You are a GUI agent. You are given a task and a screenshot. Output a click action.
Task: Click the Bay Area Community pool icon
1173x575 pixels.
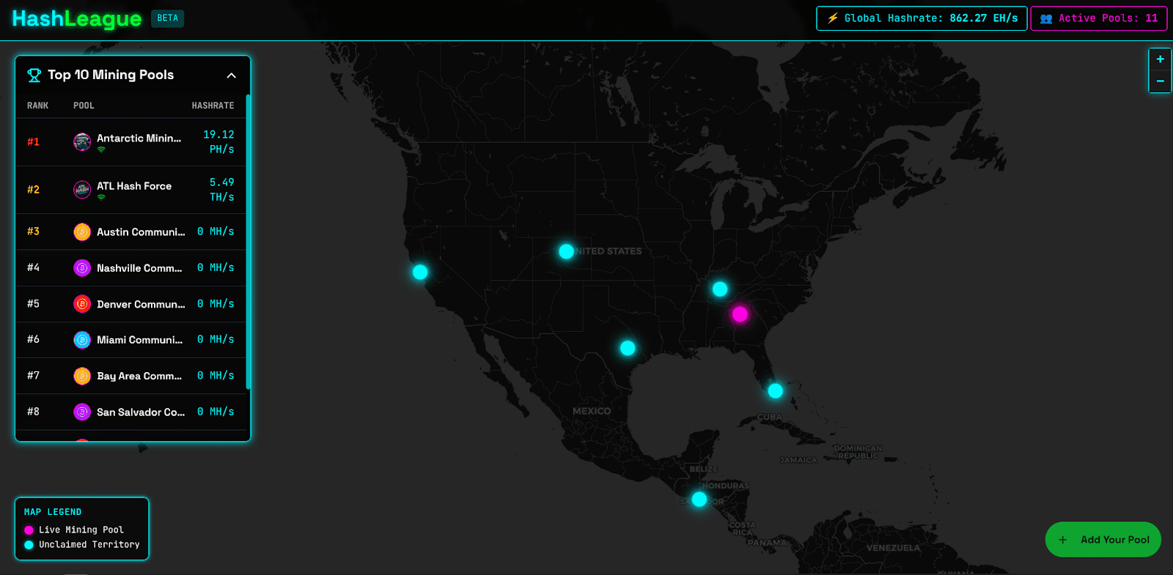82,376
